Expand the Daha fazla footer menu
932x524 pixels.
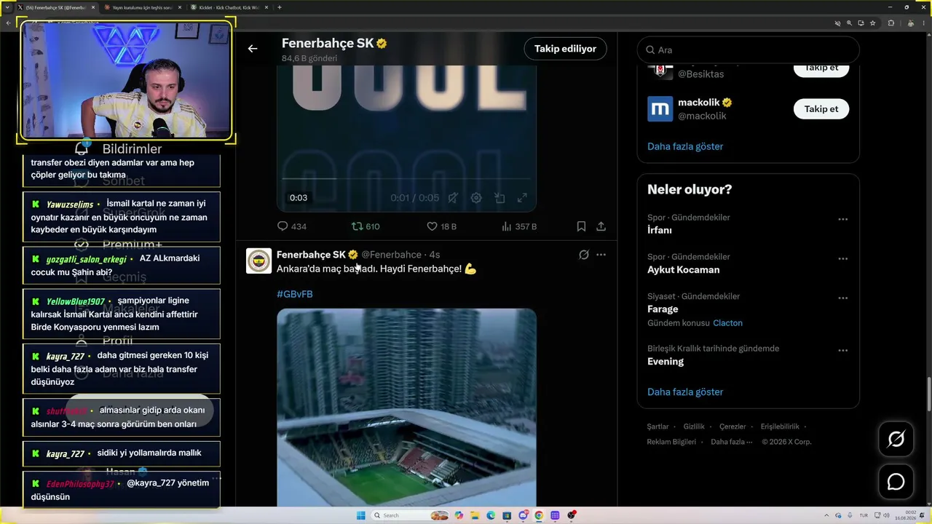[730, 442]
